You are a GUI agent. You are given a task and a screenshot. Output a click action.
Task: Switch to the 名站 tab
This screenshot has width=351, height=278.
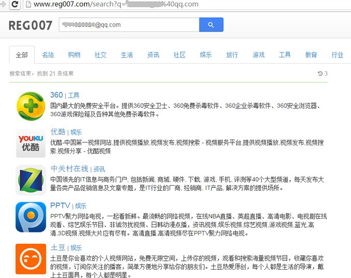click(x=48, y=55)
